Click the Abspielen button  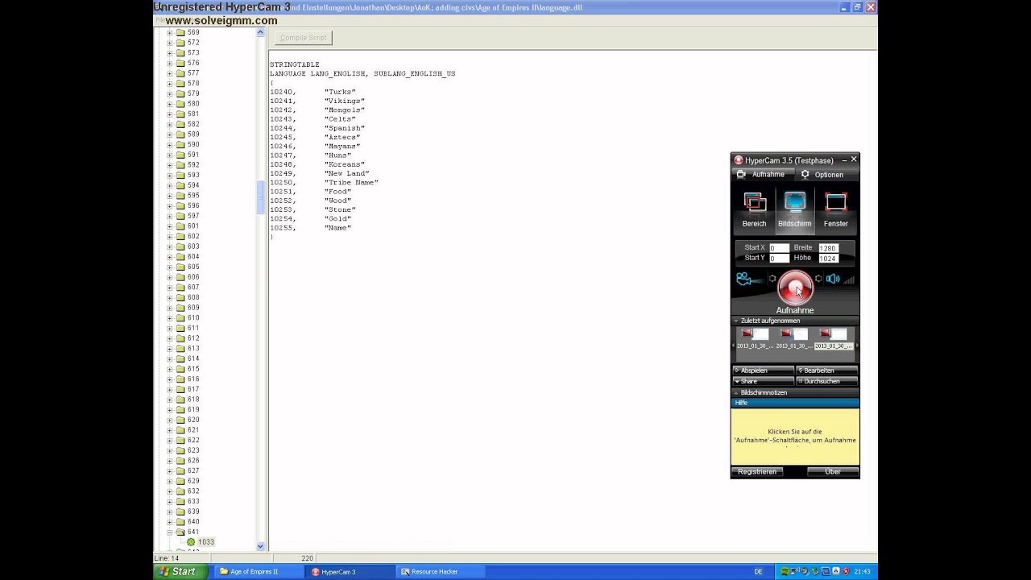(x=763, y=371)
